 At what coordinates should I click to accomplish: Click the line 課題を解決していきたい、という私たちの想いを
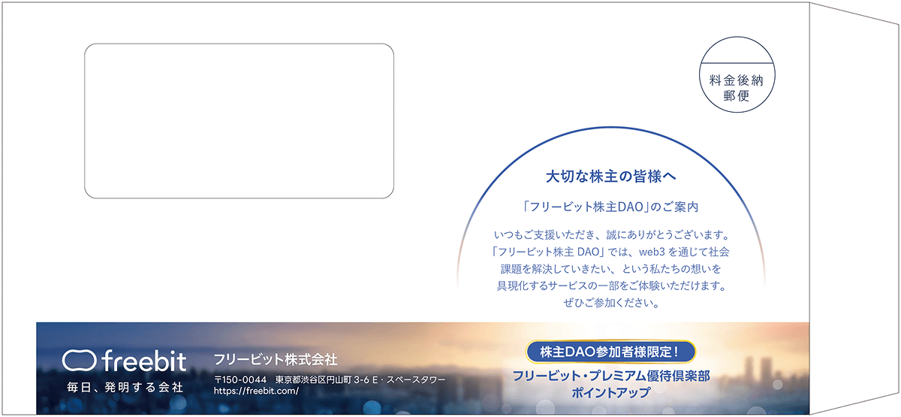[611, 269]
